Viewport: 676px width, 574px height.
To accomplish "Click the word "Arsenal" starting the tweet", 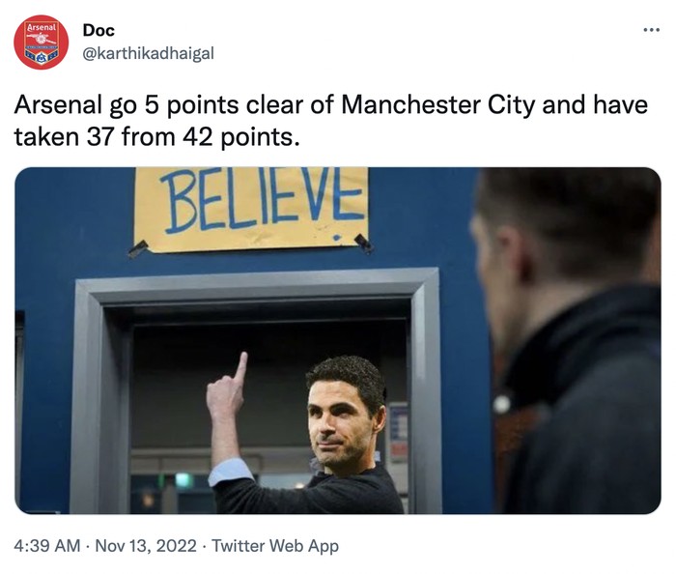I will 51,104.
